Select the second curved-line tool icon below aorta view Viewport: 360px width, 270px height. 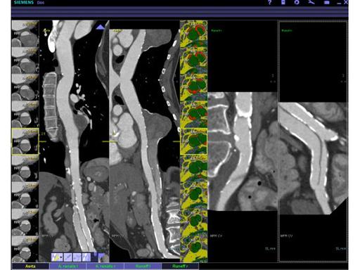pyautogui.click(x=67, y=257)
